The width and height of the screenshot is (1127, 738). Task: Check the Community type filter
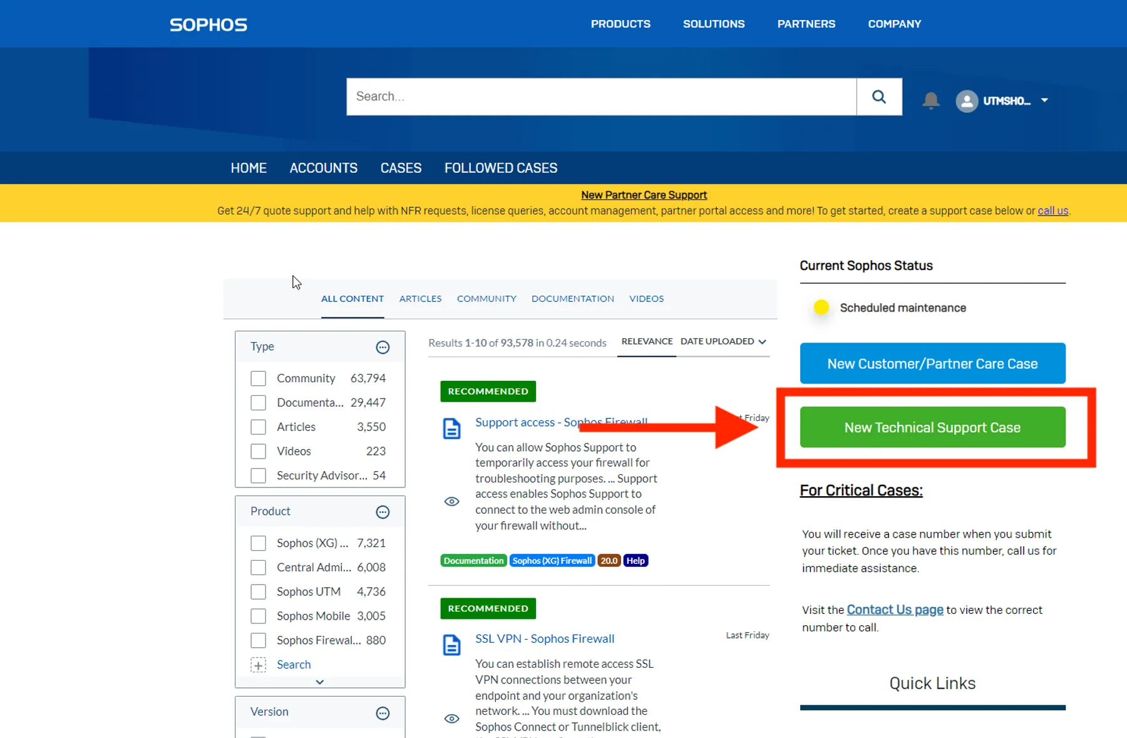tap(258, 378)
